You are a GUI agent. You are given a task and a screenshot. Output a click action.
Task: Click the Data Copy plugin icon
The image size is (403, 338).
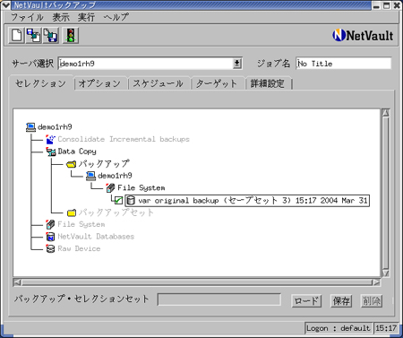[x=51, y=152]
